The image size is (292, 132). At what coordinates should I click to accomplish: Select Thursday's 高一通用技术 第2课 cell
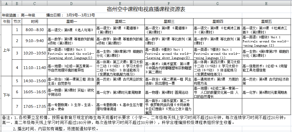217,81
